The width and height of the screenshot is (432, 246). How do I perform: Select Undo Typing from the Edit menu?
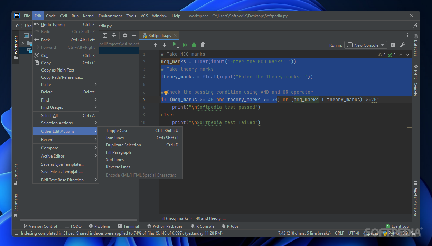[66, 25]
